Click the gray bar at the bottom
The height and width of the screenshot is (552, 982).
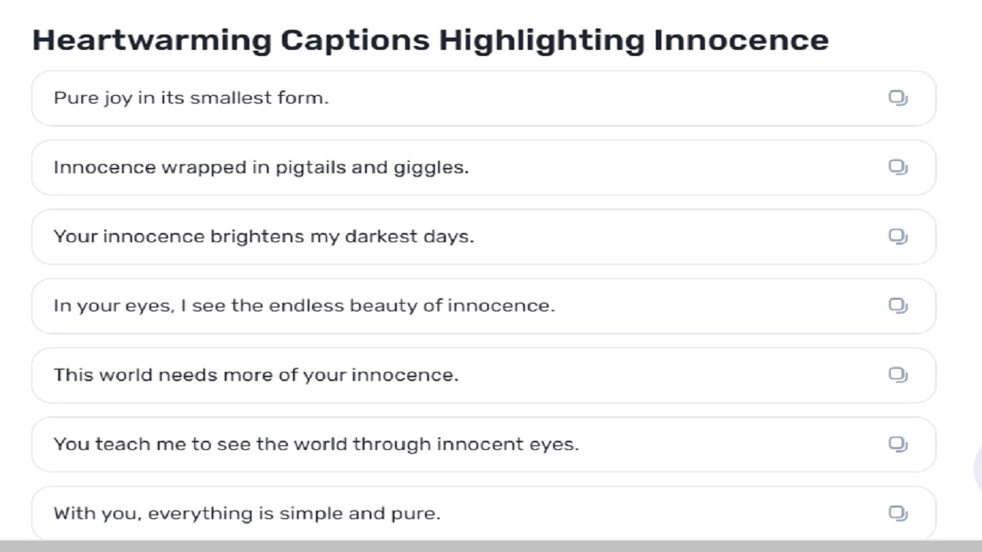[491, 546]
